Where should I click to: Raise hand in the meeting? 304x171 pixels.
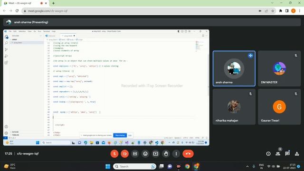tap(166, 154)
